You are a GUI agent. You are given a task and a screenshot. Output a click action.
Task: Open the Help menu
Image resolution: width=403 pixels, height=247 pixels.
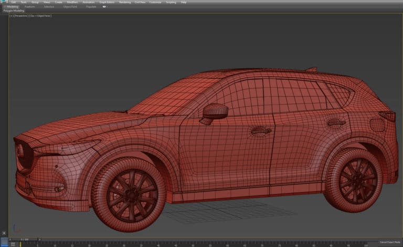184,2
